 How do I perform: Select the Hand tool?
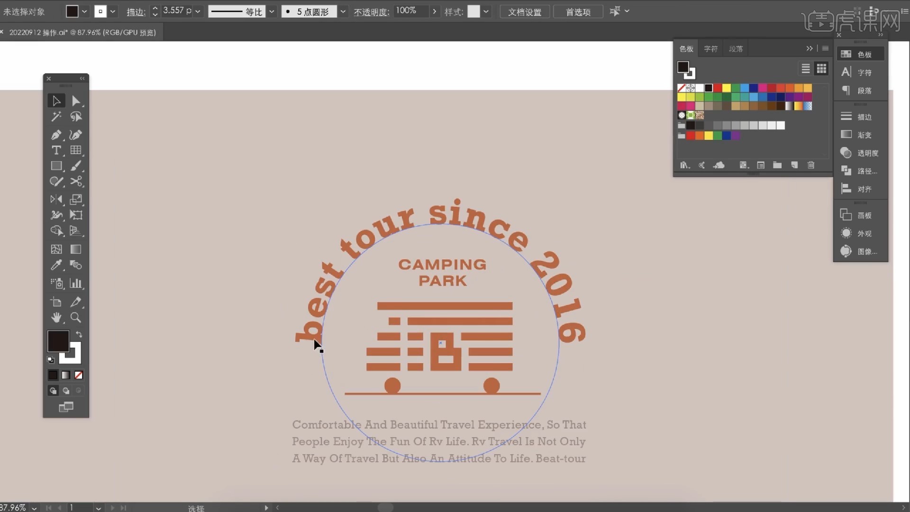point(56,318)
